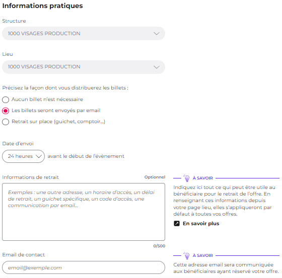Screen dimensions: 282x278
Task: Click the 'Aucun billet n'est nécessaire' label text
Action: pyautogui.click(x=47, y=100)
